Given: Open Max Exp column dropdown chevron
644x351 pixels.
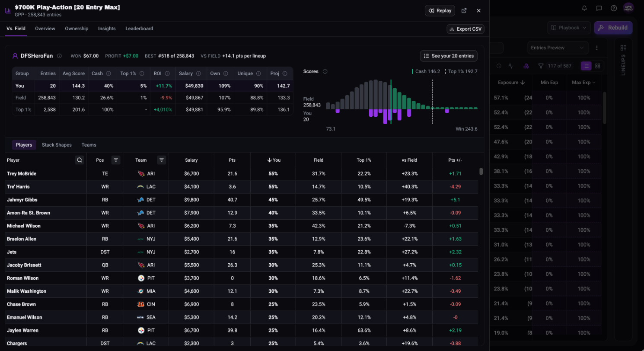Looking at the screenshot, I should (594, 82).
